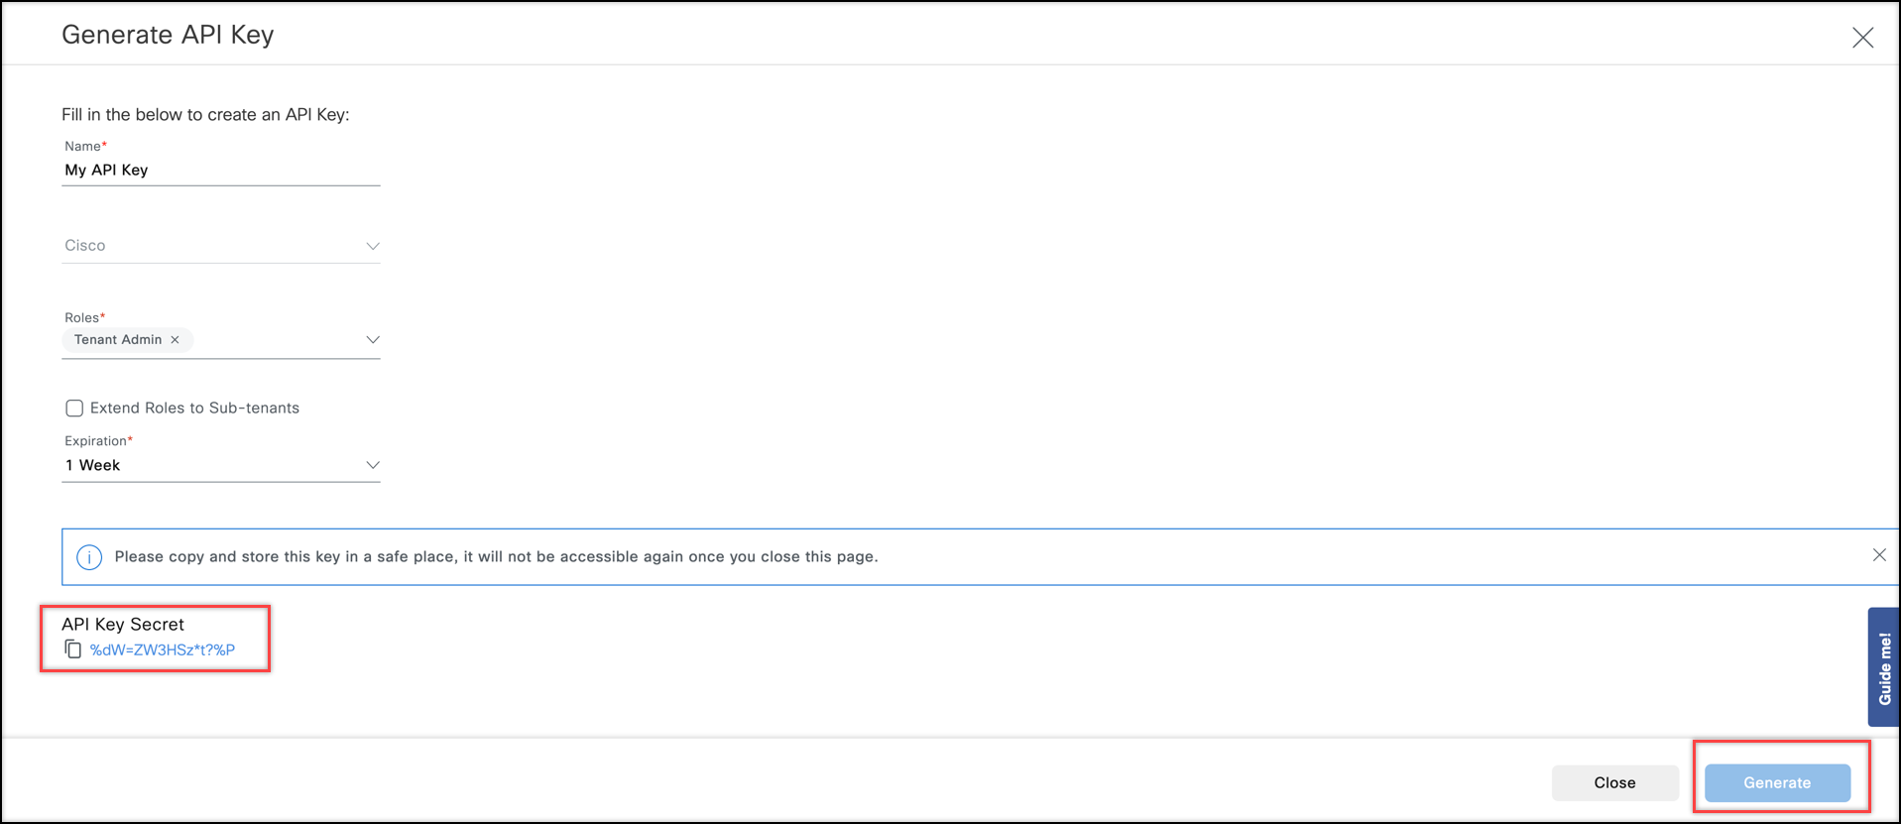Click the info icon in the banner

pos(89,557)
